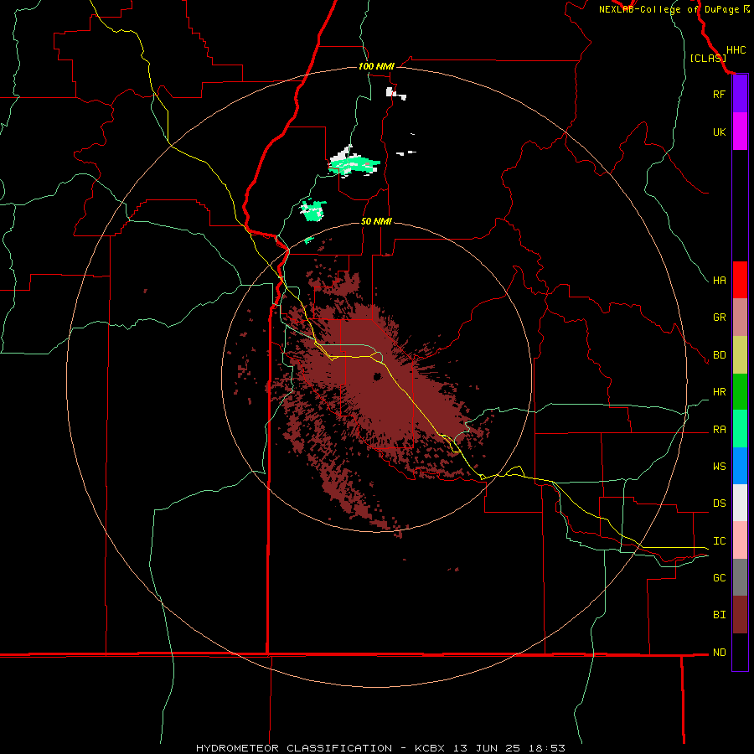Click the DS legend label
The image size is (754, 754).
point(719,504)
